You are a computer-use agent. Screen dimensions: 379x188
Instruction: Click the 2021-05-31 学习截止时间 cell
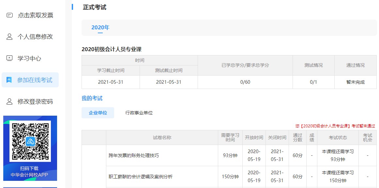click(111, 82)
